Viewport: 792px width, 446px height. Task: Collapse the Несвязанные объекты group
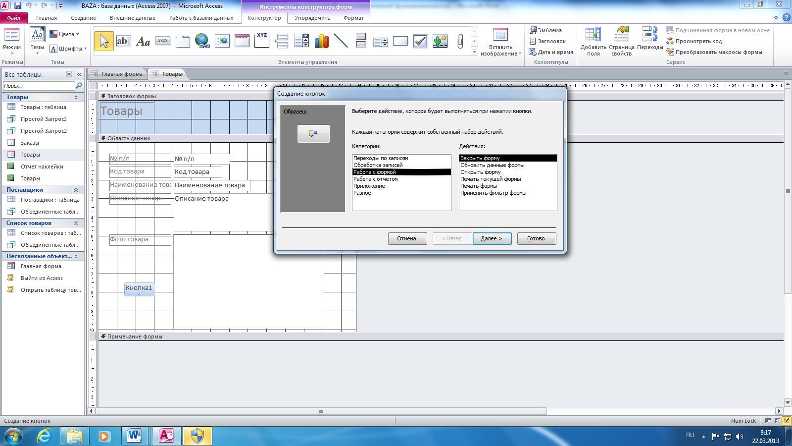point(76,256)
